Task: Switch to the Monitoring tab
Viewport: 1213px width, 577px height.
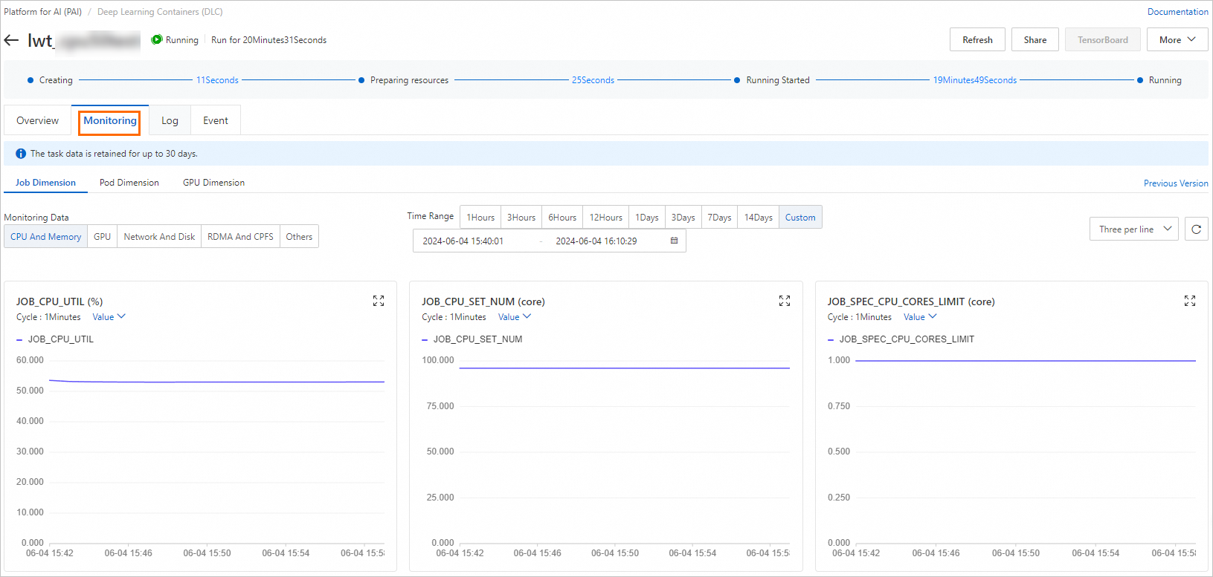Action: pos(110,120)
